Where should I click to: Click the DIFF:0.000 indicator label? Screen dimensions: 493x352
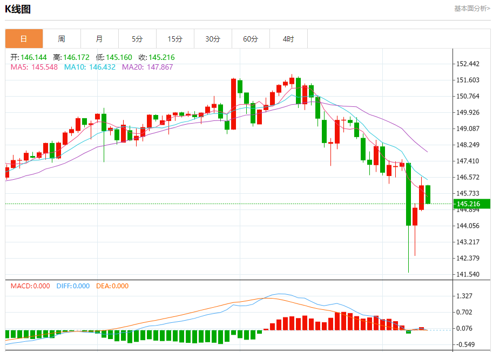73,286
